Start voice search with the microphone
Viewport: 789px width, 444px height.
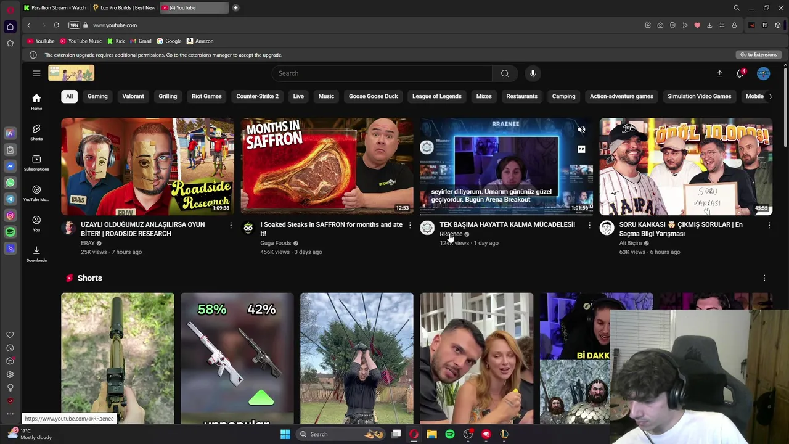[x=533, y=73]
